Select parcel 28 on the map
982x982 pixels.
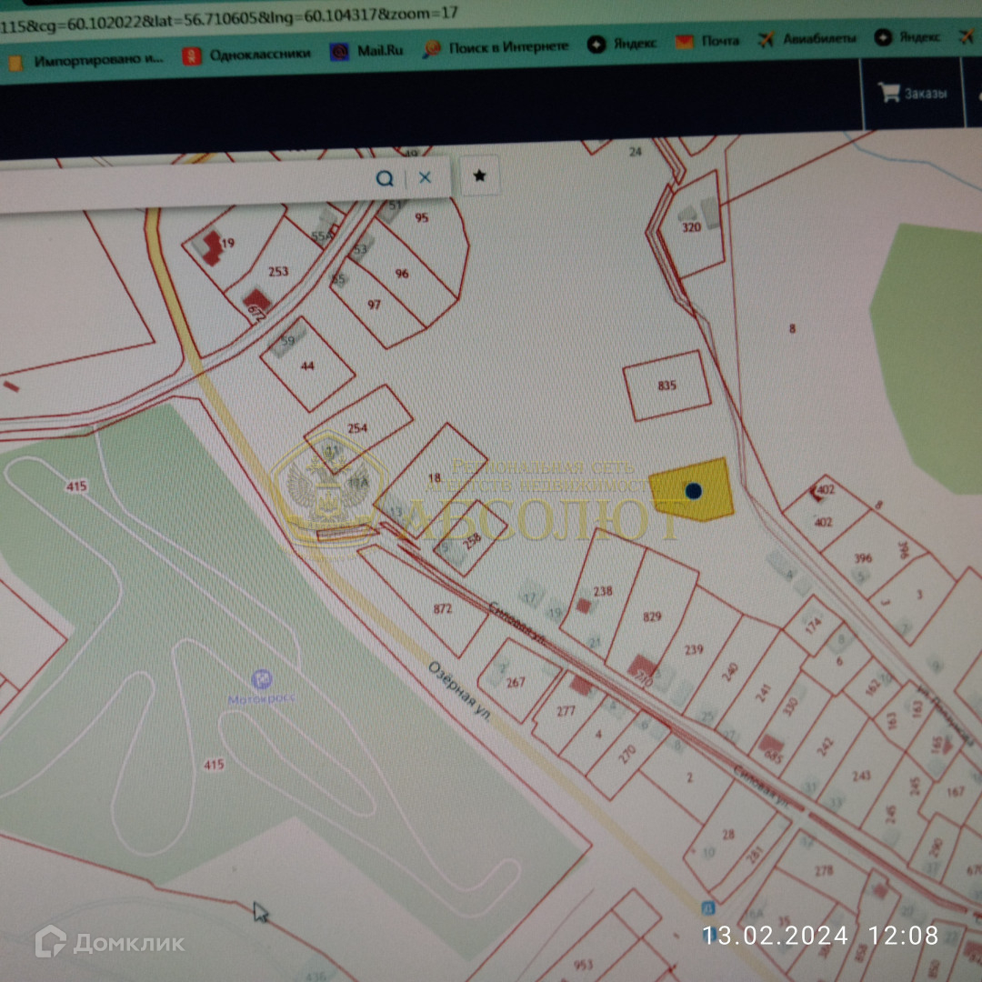pyautogui.click(x=727, y=835)
